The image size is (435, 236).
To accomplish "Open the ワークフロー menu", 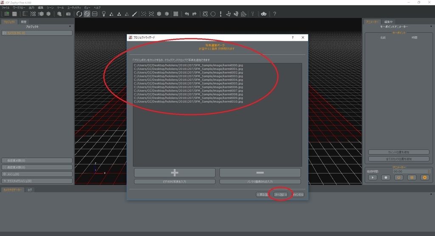I will point(19,8).
